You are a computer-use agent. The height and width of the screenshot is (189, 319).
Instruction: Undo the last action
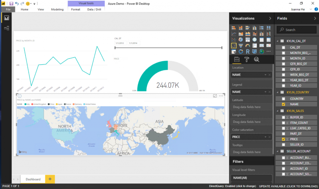pyautogui.click(x=17, y=4)
